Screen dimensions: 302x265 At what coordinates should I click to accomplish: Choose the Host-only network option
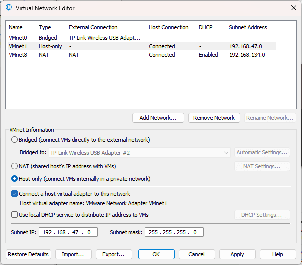[14, 179]
